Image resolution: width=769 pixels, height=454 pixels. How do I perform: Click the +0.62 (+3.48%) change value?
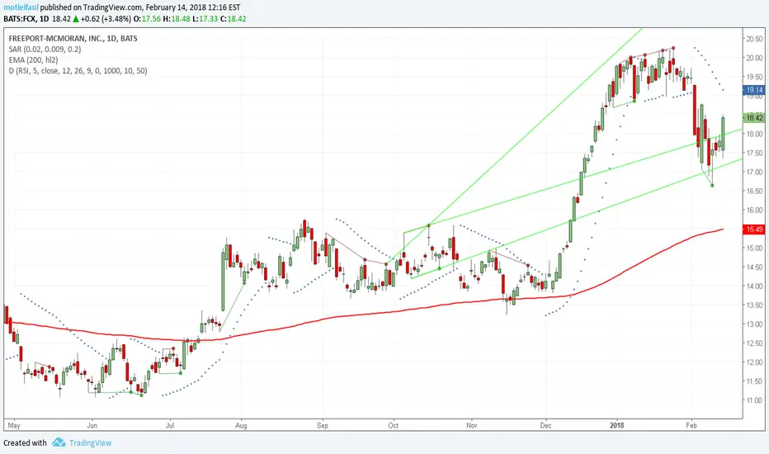(106, 19)
